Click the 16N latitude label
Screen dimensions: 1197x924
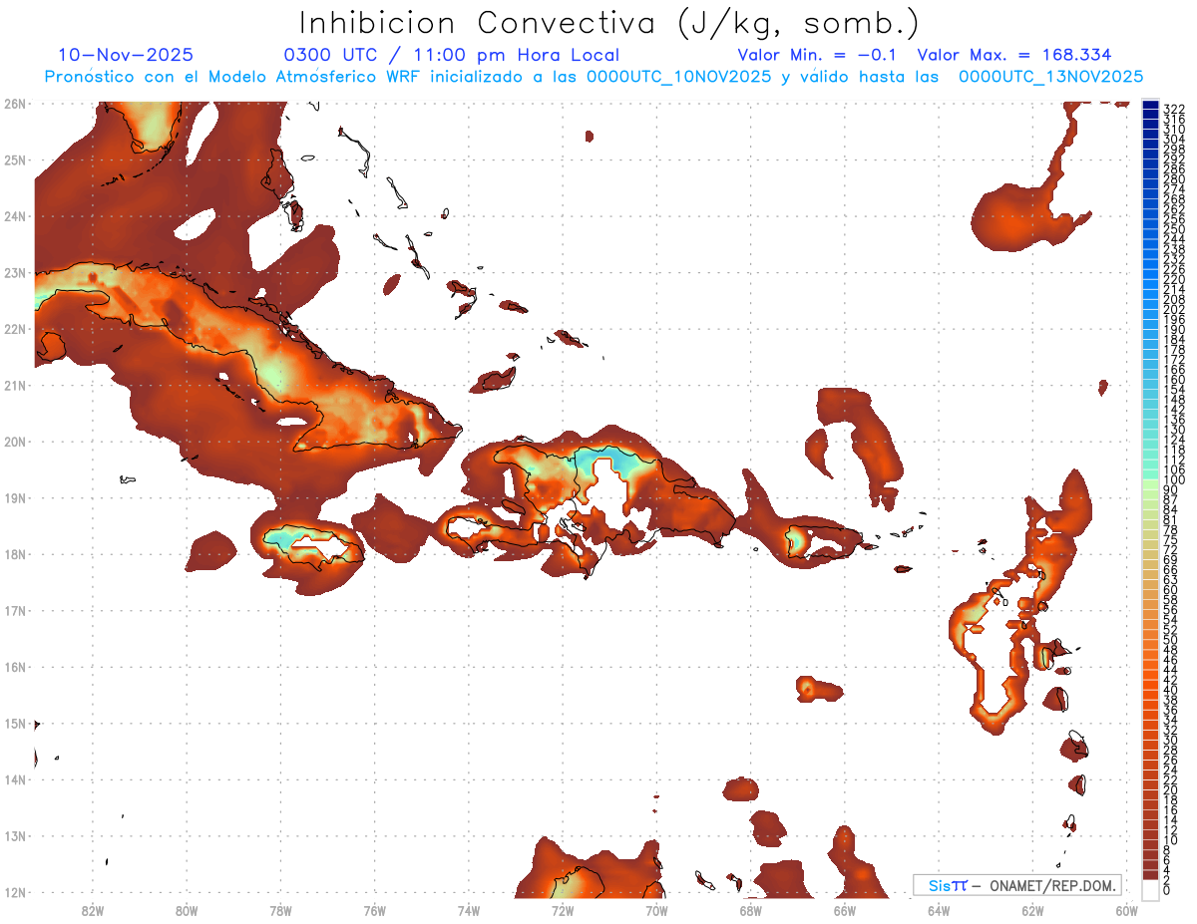(x=14, y=667)
